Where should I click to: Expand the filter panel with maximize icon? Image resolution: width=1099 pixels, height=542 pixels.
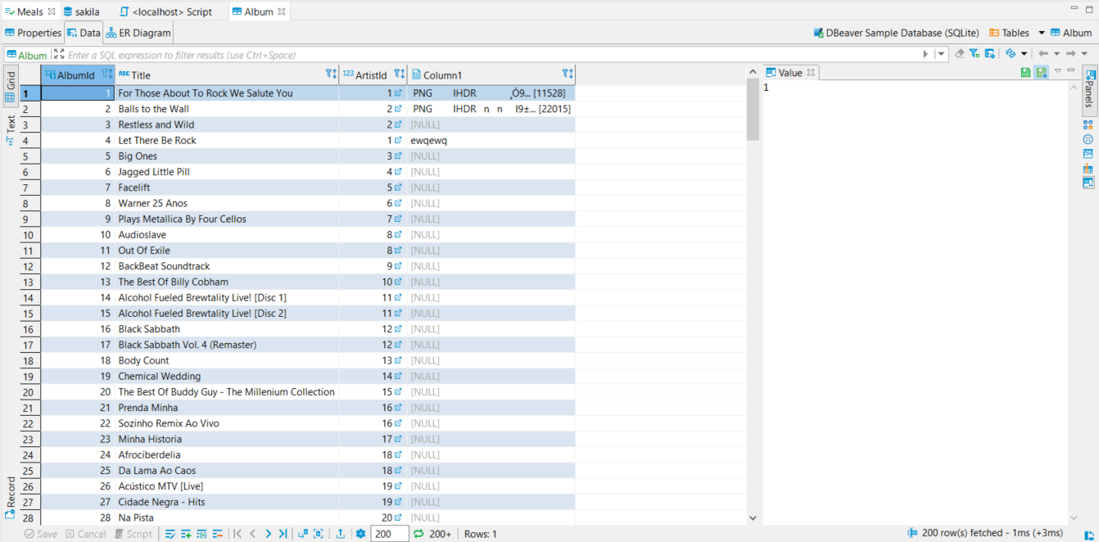click(x=58, y=55)
